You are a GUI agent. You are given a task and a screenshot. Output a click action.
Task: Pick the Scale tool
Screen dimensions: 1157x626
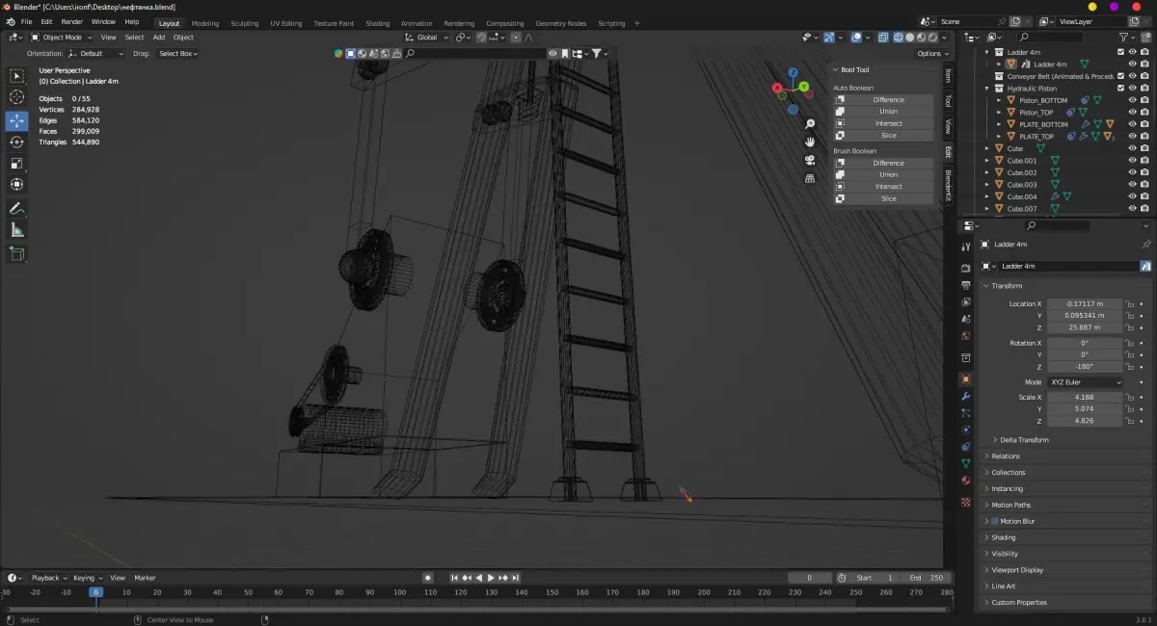click(x=16, y=163)
